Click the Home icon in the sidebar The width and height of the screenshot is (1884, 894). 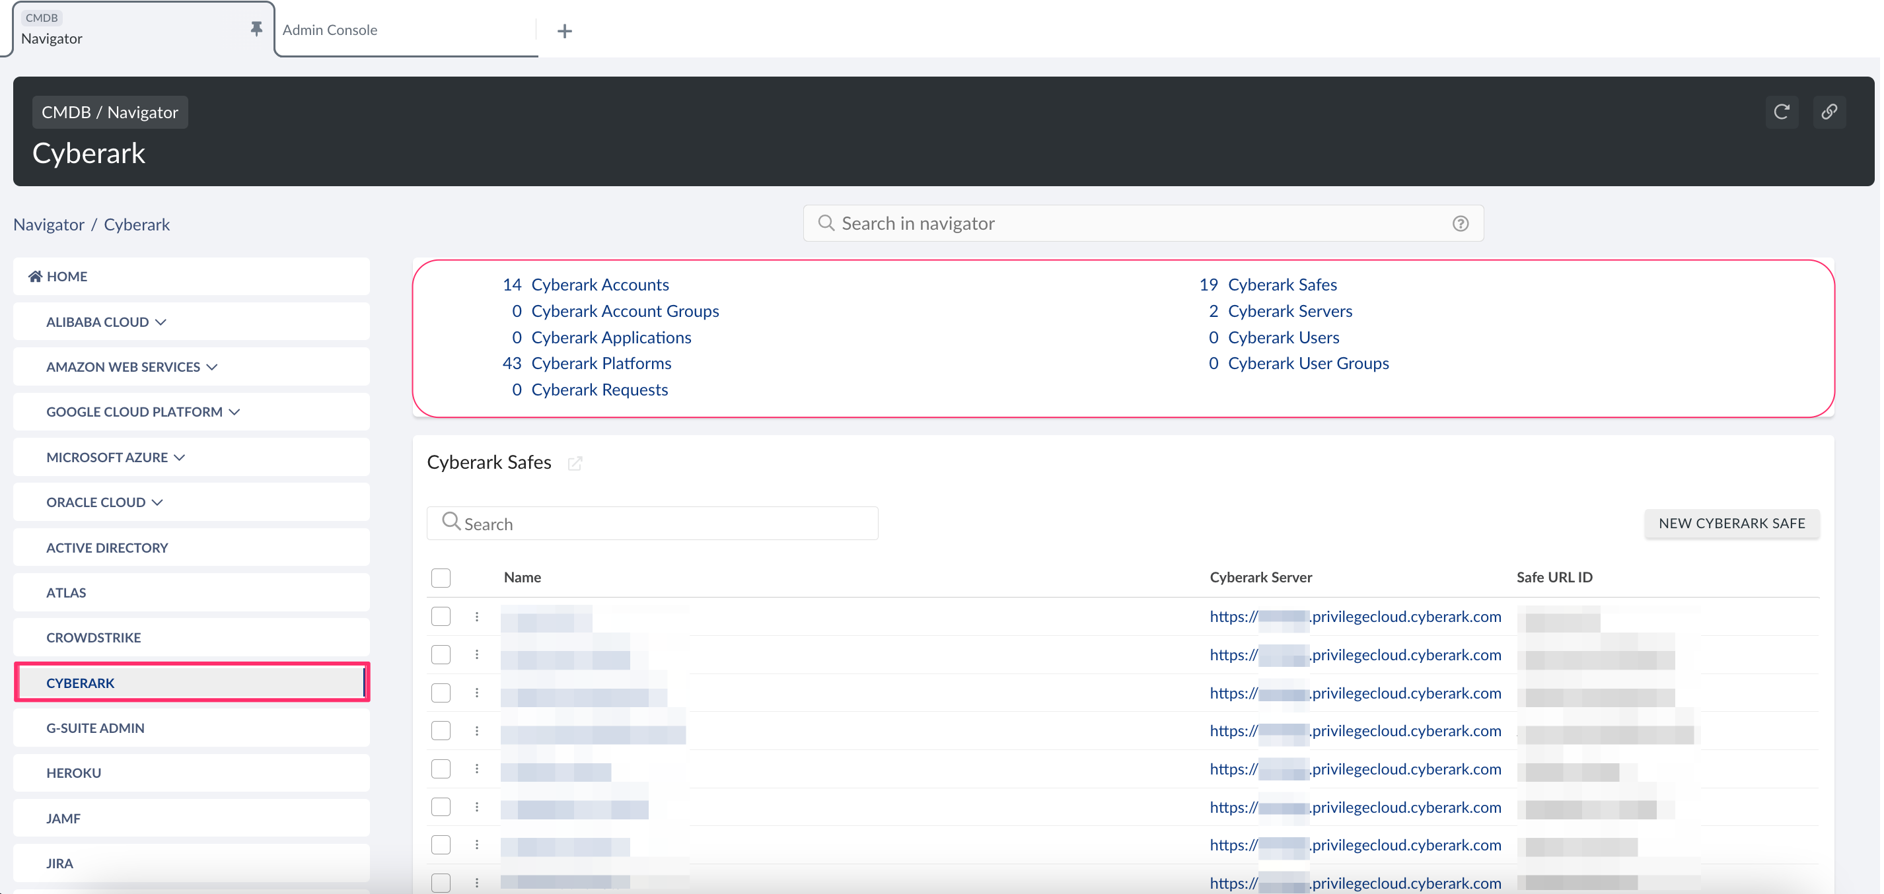click(35, 275)
